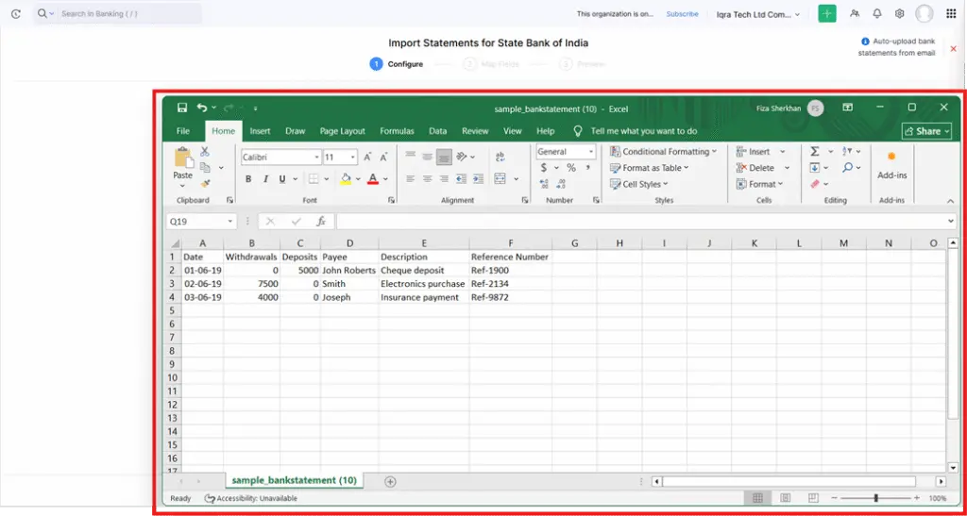Select the sample_bankstatement (10) sheet tab

click(295, 480)
